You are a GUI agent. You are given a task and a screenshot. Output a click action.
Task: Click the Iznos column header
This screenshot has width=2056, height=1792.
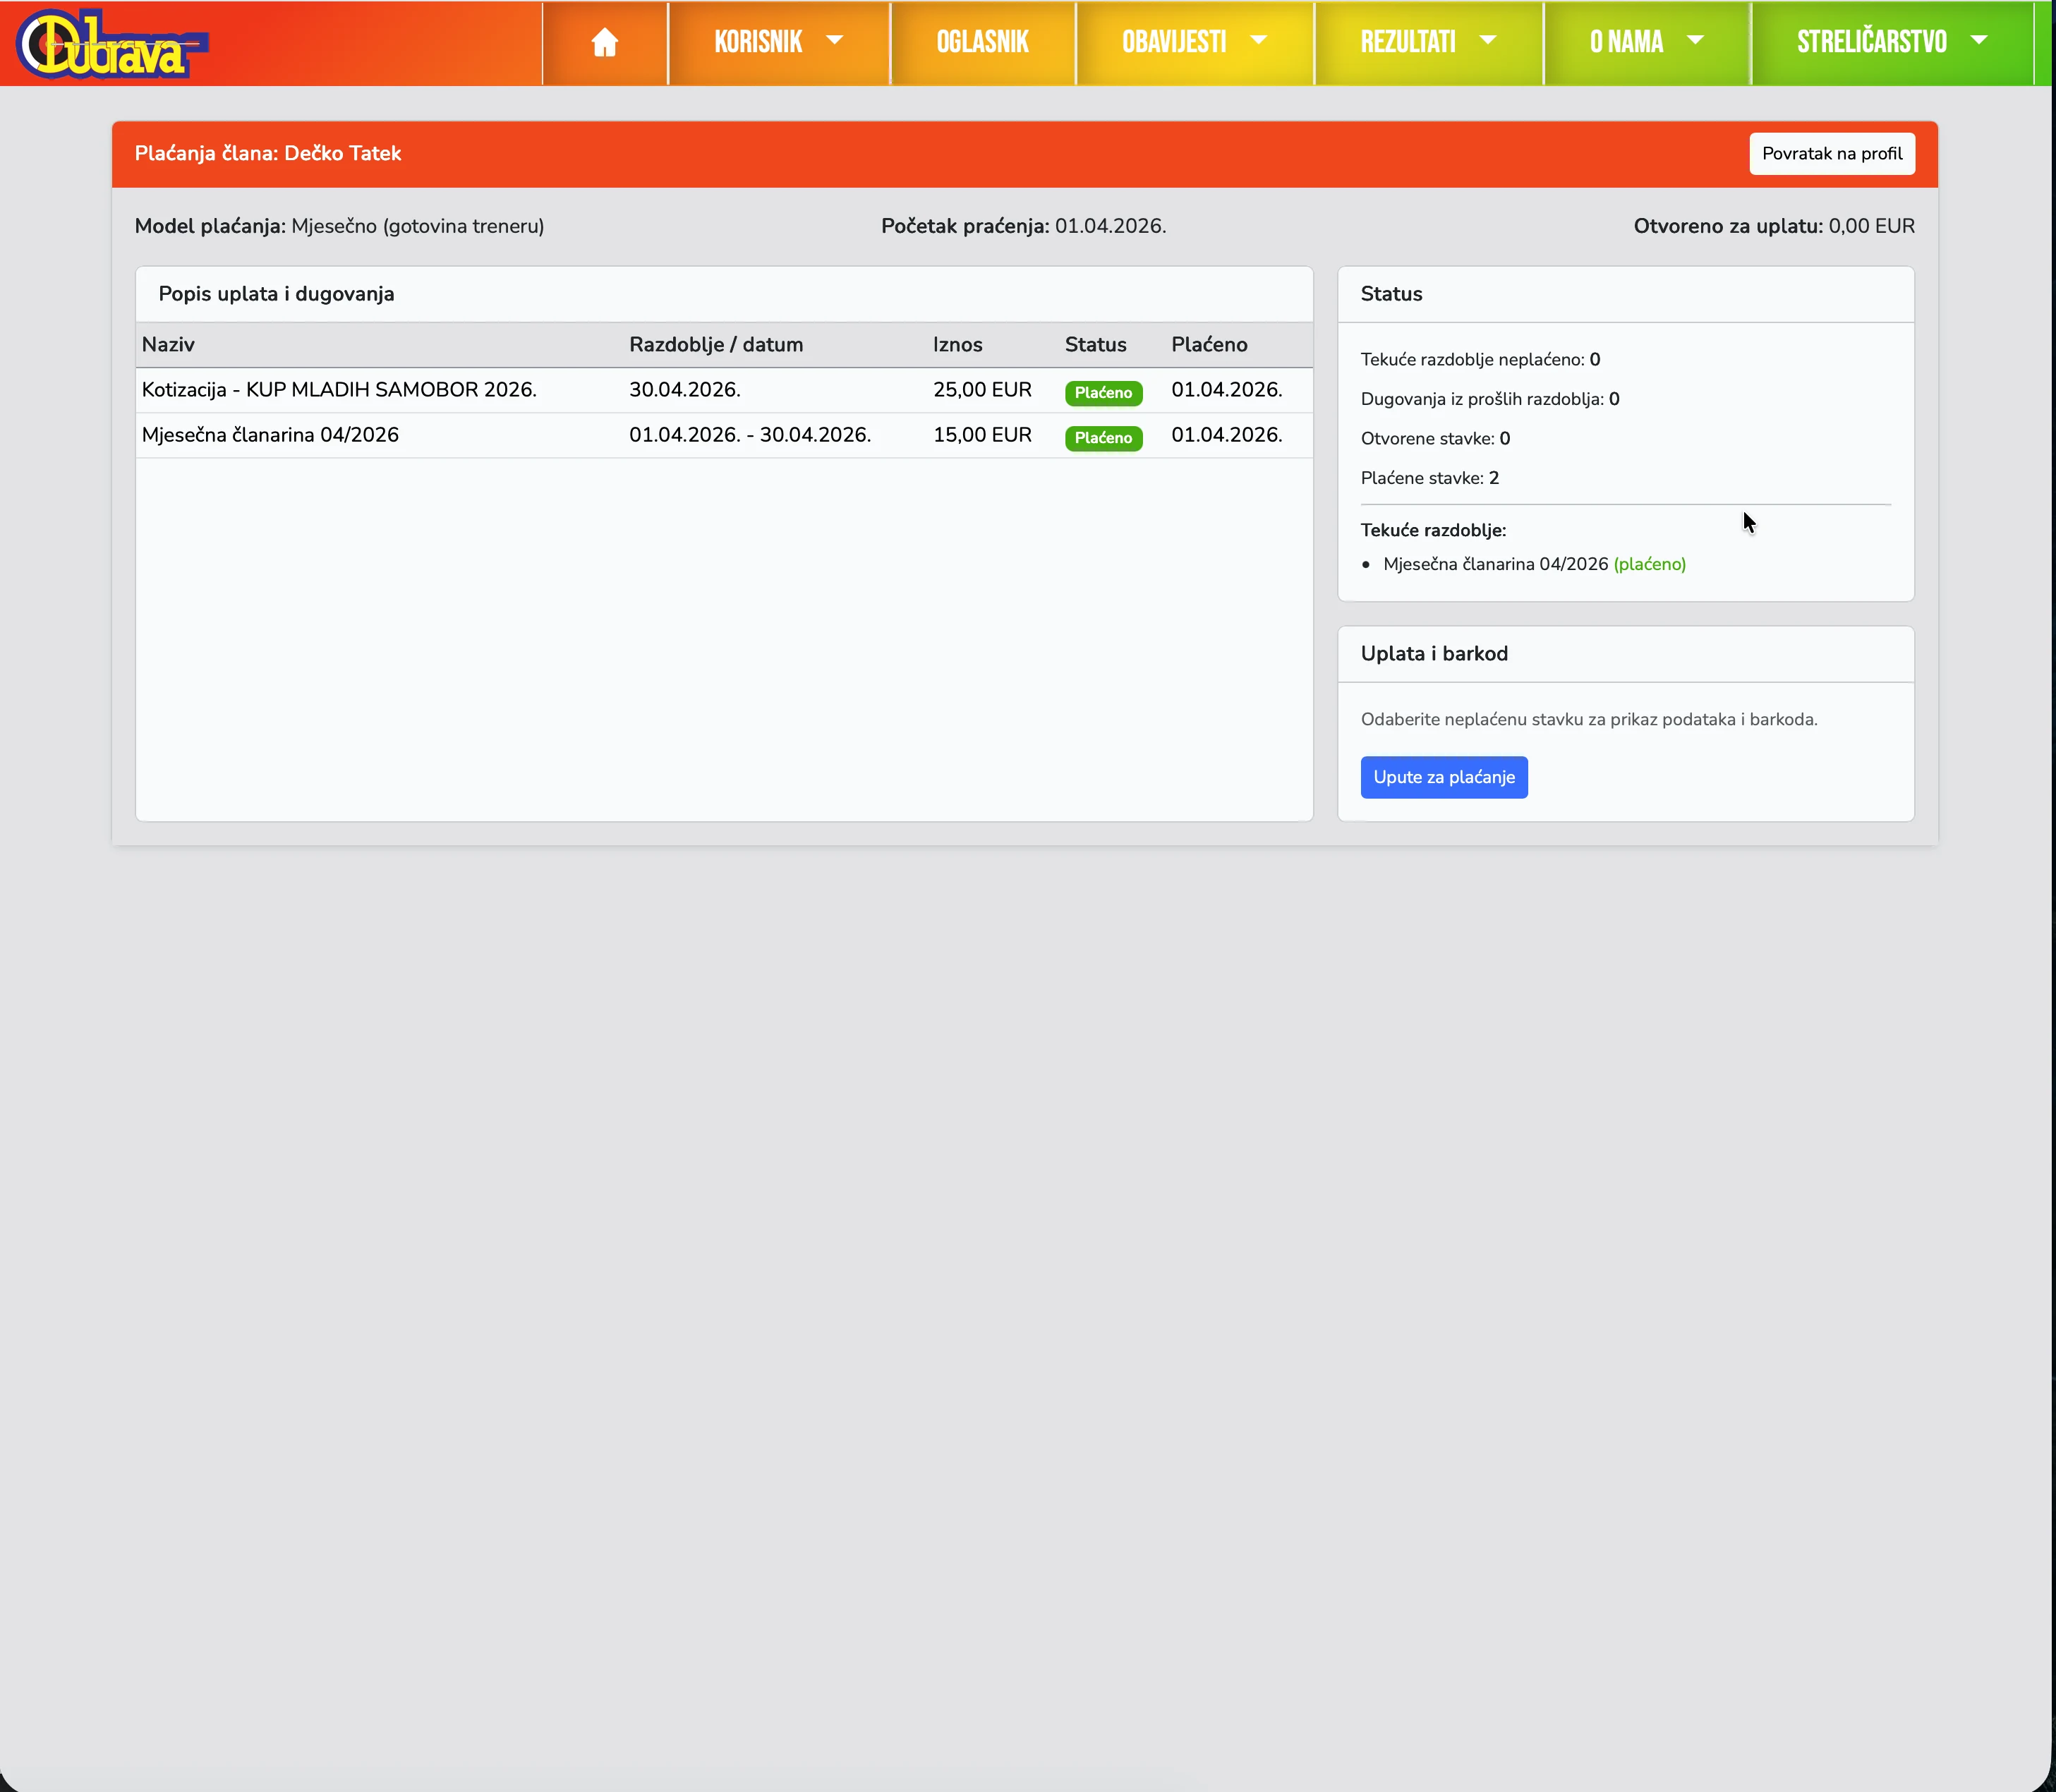pyautogui.click(x=957, y=345)
